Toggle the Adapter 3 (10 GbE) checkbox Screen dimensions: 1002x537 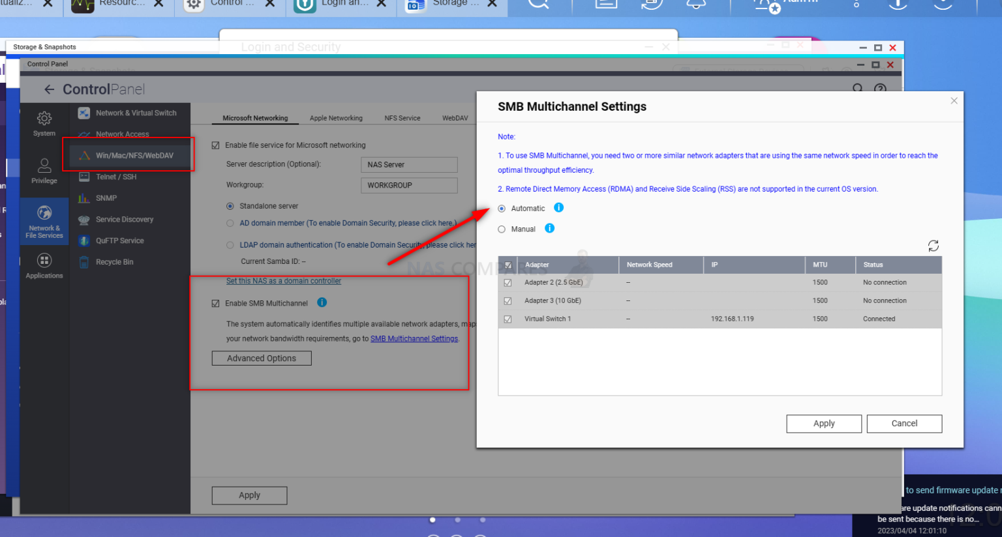(x=508, y=301)
